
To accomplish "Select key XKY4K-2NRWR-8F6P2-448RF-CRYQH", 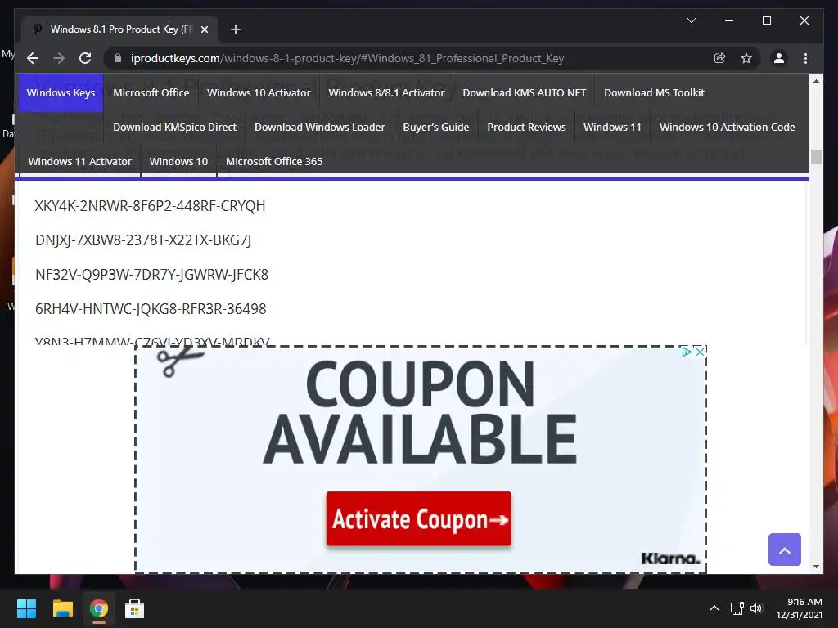I will tap(151, 205).
